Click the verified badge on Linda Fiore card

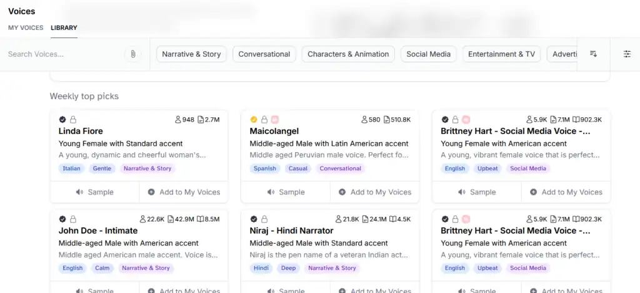pyautogui.click(x=62, y=120)
